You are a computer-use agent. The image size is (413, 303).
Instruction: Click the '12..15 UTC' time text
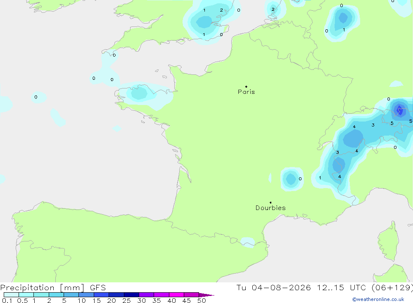[x=342, y=287]
